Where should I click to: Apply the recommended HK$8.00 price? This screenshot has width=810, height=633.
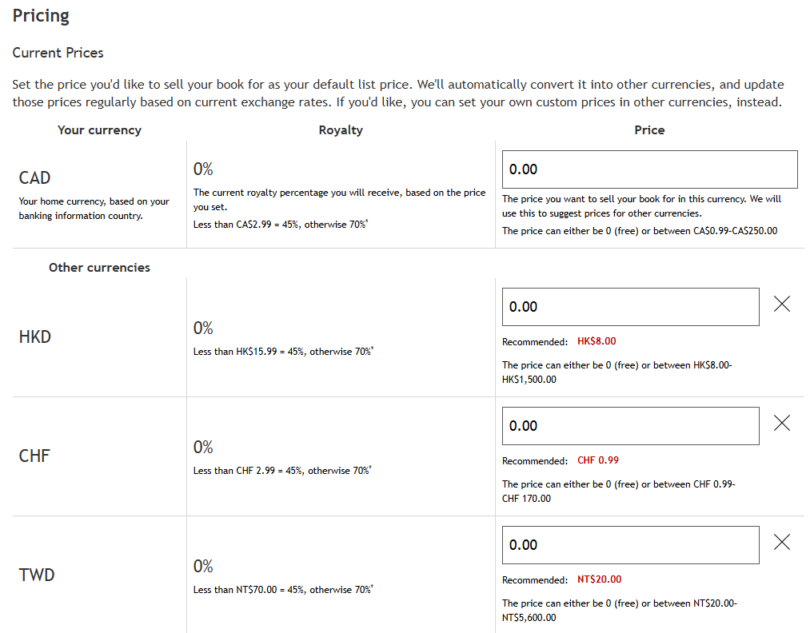597,341
